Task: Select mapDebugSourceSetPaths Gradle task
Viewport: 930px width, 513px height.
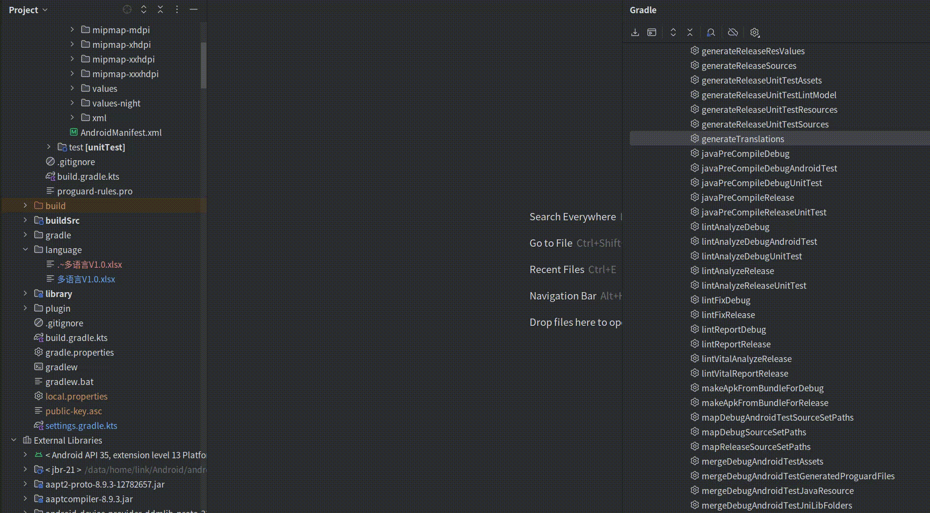Action: point(754,432)
